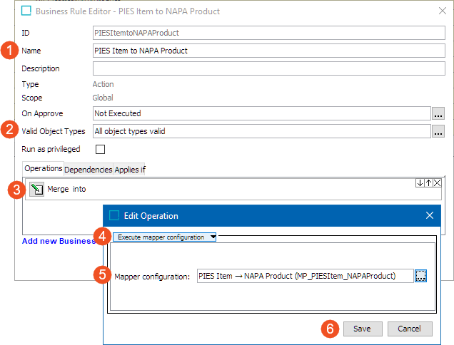Cancel the Edit Operation dialog
454x345 pixels.
[x=410, y=329]
